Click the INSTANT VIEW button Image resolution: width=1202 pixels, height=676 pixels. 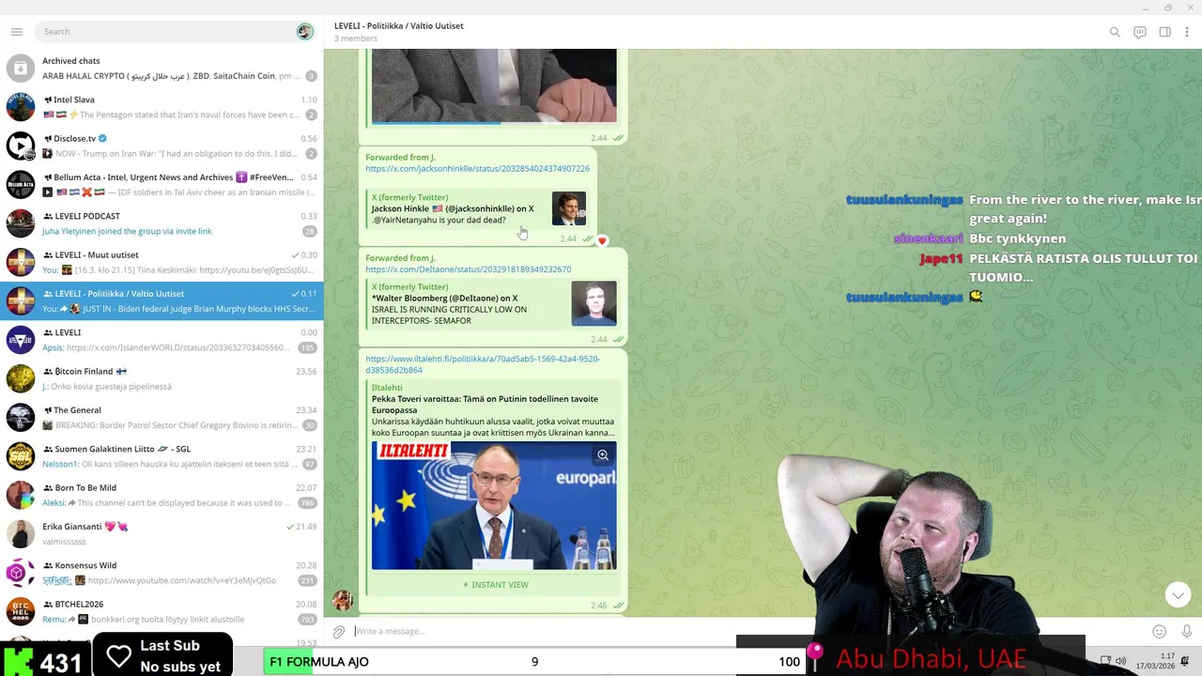[x=495, y=585]
